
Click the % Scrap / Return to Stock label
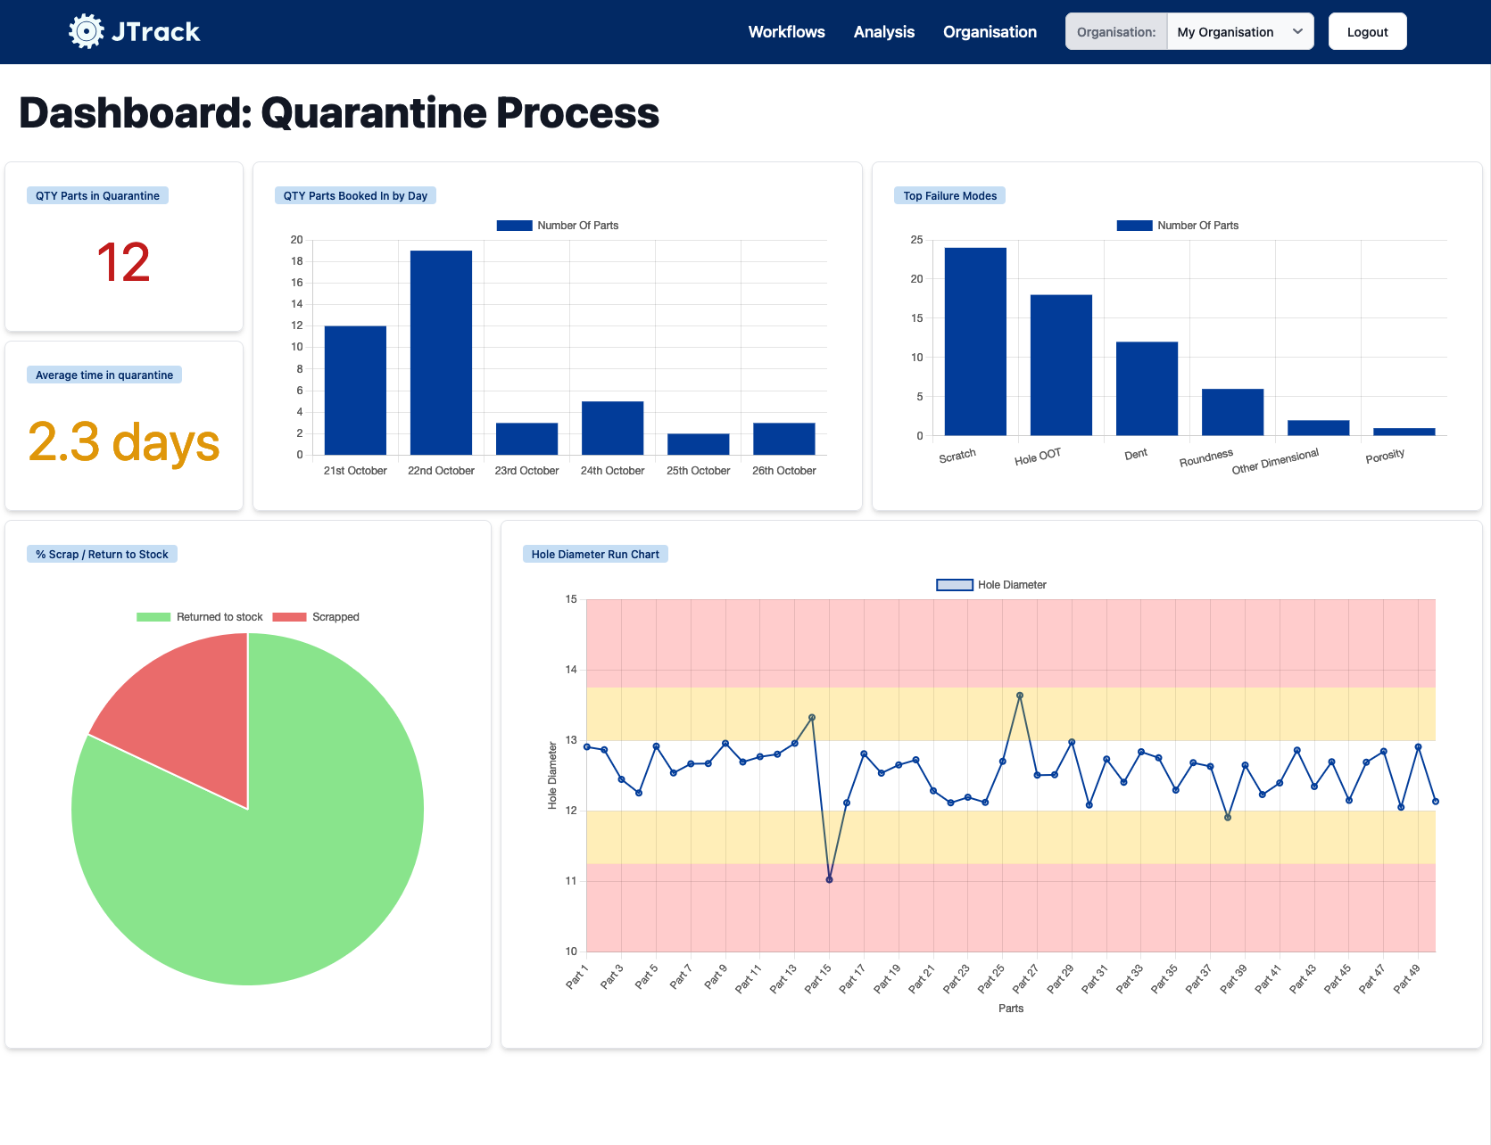click(x=102, y=555)
